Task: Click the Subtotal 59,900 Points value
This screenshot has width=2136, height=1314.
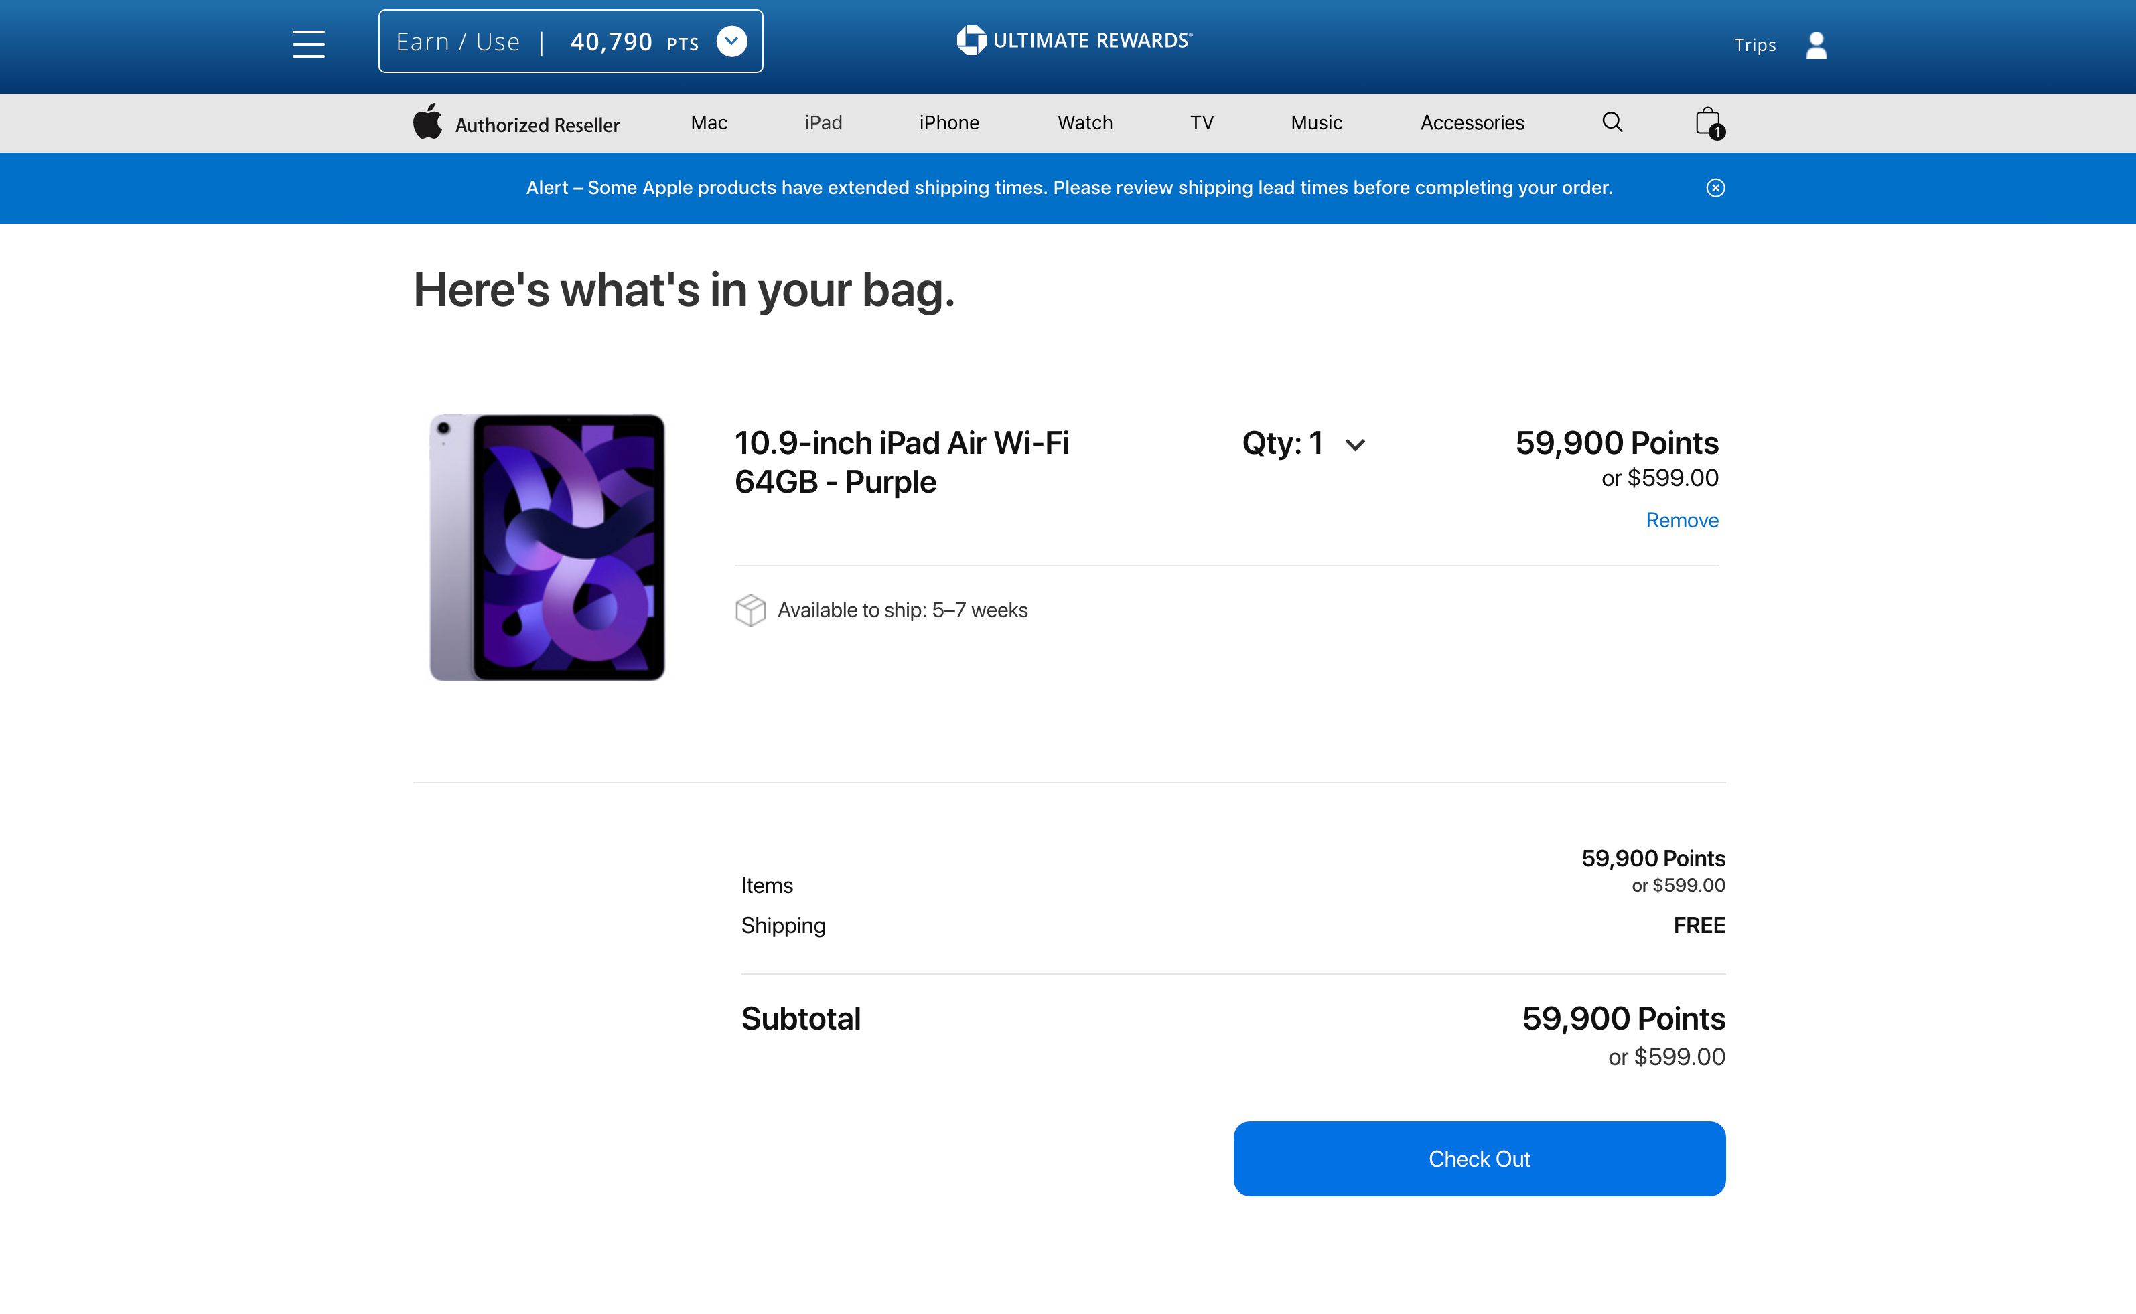Action: [1623, 1019]
